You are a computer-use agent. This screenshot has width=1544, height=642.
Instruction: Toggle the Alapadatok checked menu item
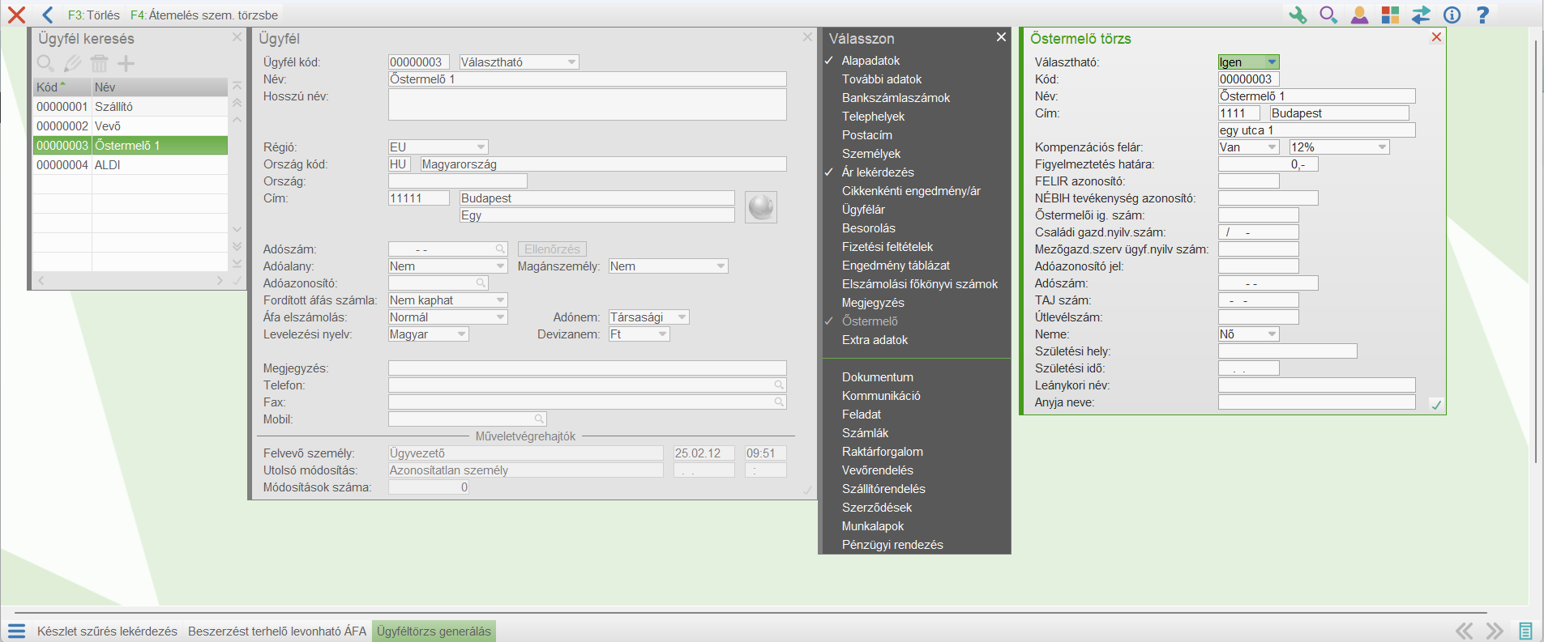pyautogui.click(x=870, y=61)
